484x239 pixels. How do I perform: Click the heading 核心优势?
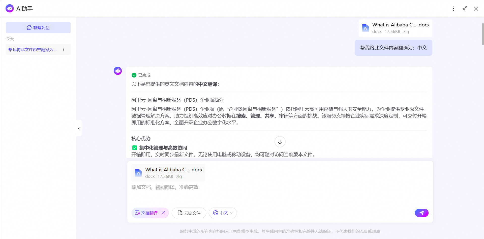tap(141, 139)
